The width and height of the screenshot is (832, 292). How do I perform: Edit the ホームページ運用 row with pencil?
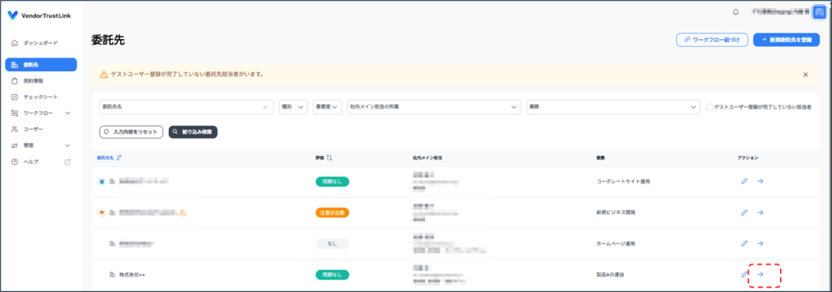pyautogui.click(x=744, y=243)
